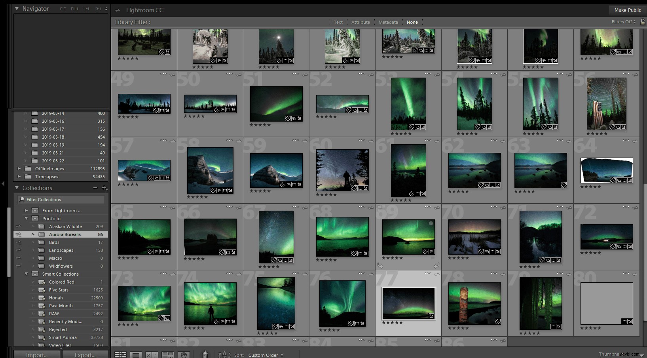Open Compare view using the XY icon
Image resolution: width=647 pixels, height=358 pixels.
(152, 355)
